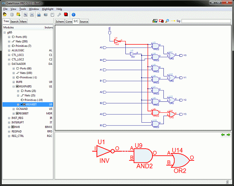Click the open file toolbar icon
The image size is (234, 186).
point(5,15)
